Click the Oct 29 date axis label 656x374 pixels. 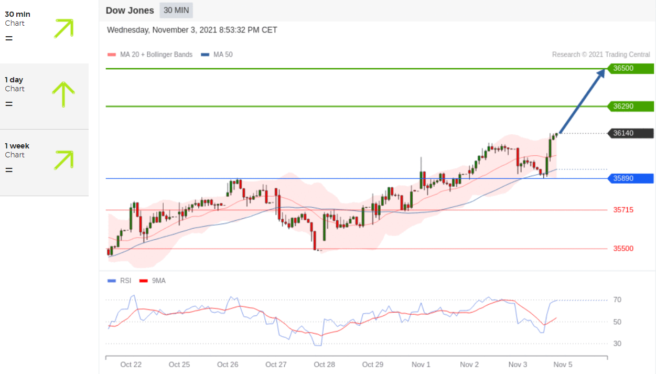pyautogui.click(x=372, y=365)
